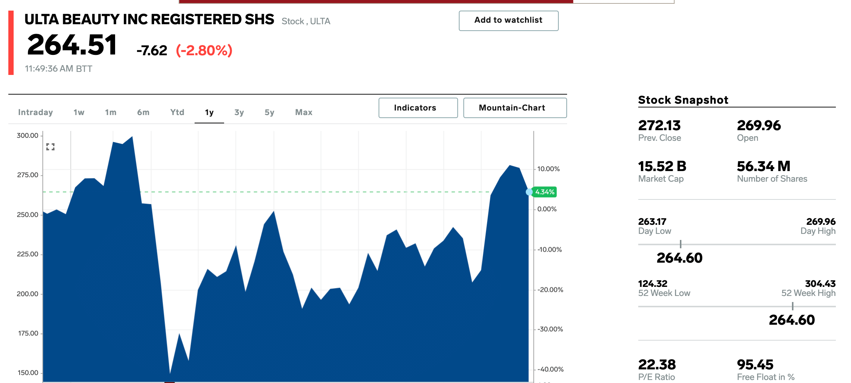Click the percent change (-2.80%)
Viewport: 851px width, 383px height.
coord(204,50)
